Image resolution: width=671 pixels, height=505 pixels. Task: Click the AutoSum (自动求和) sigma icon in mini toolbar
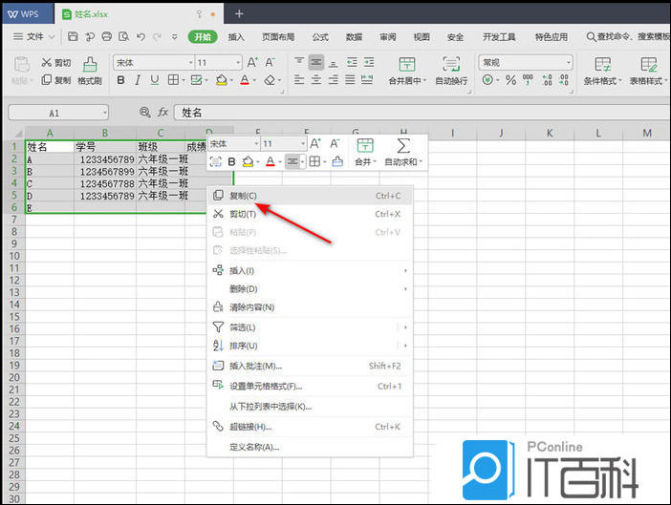[403, 145]
